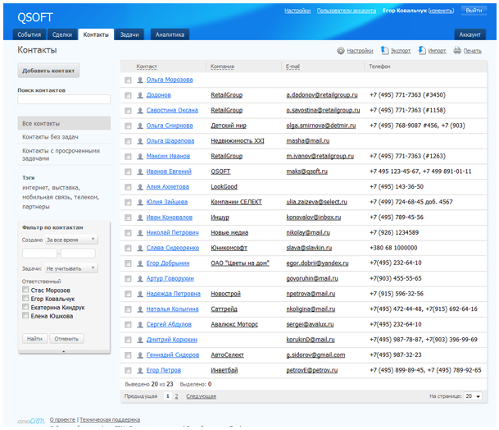The height and width of the screenshot is (430, 499).
Task: Click the Печать printer icon
Action: [457, 51]
